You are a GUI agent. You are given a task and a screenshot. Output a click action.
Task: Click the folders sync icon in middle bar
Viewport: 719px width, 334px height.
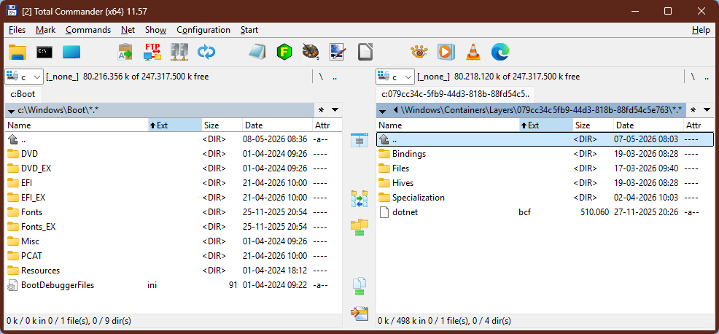[x=359, y=227]
